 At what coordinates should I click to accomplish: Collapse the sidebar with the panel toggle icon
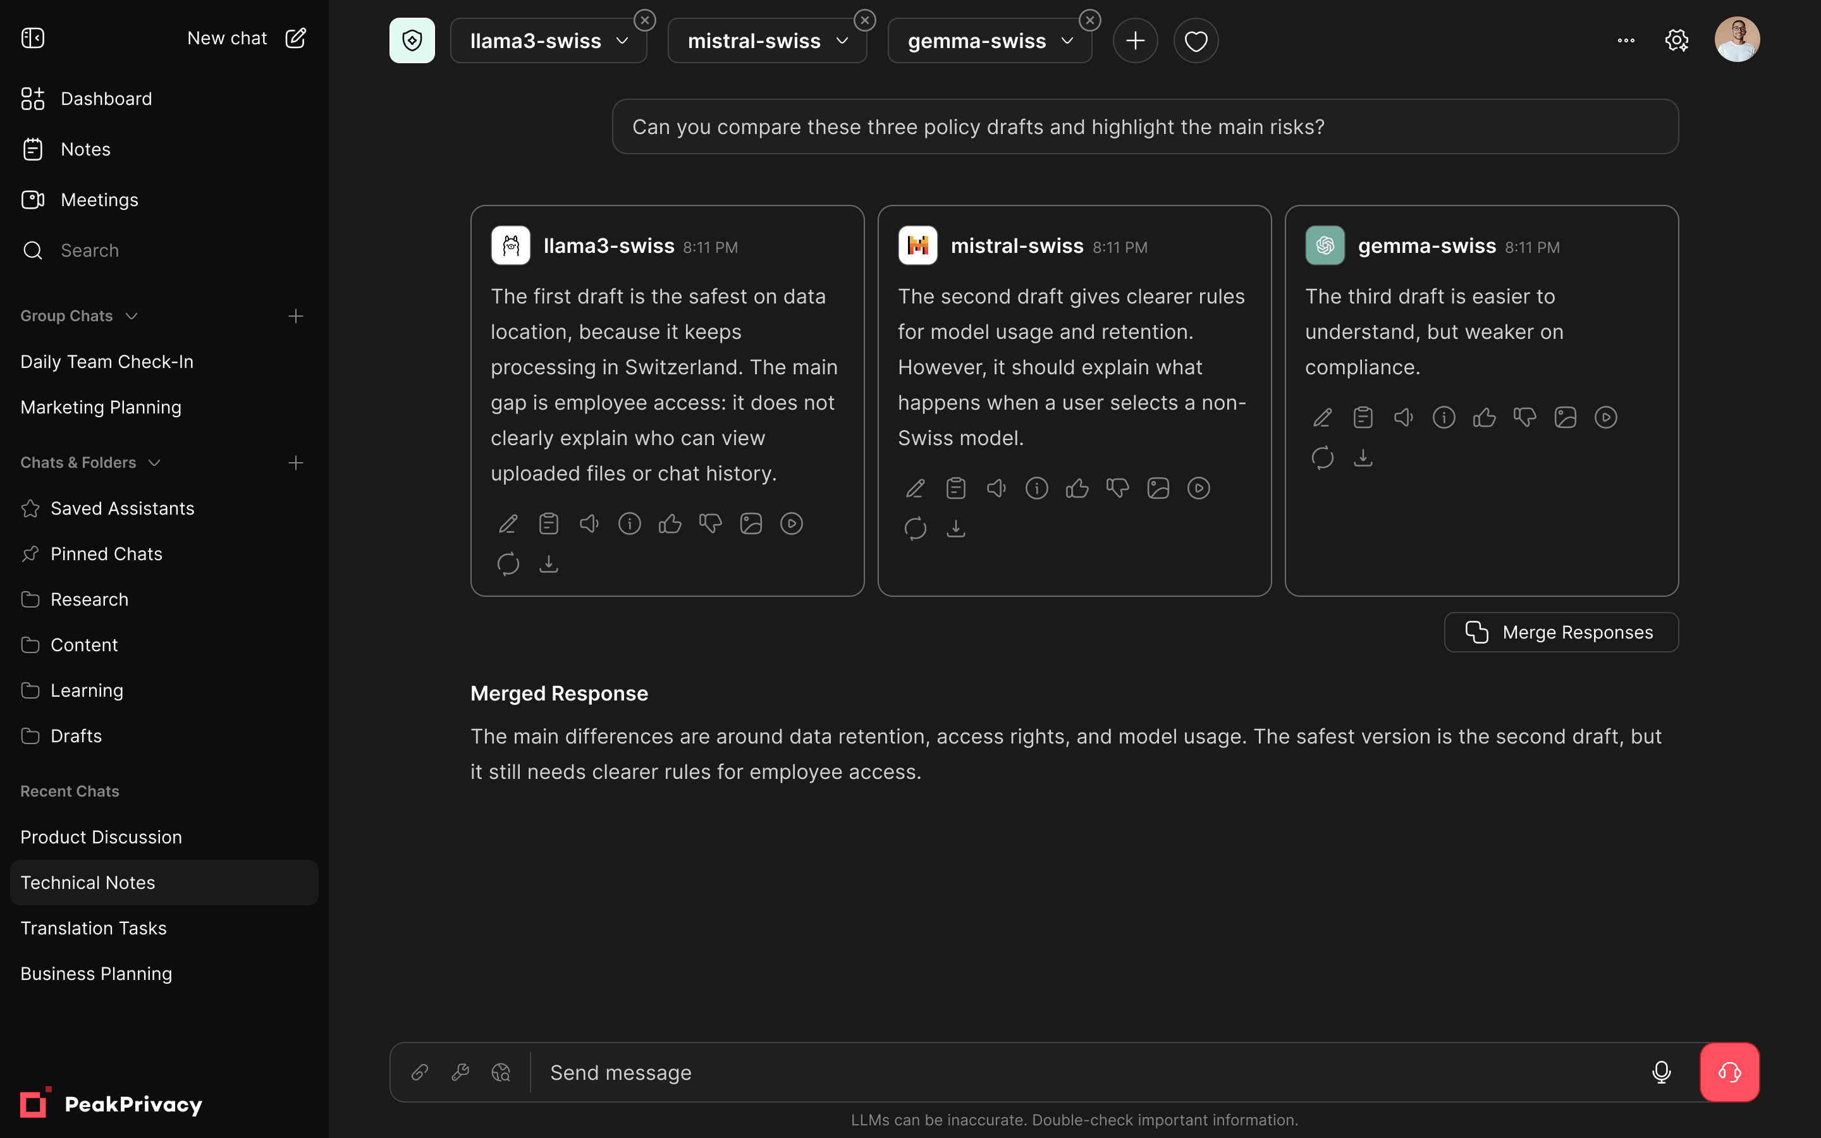tap(33, 38)
